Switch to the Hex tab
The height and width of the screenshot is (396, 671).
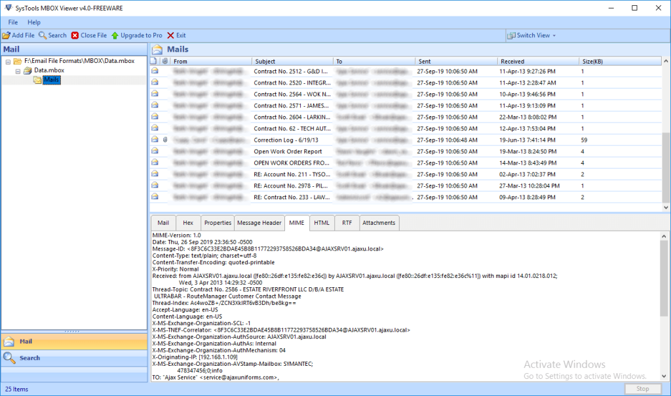pos(187,223)
